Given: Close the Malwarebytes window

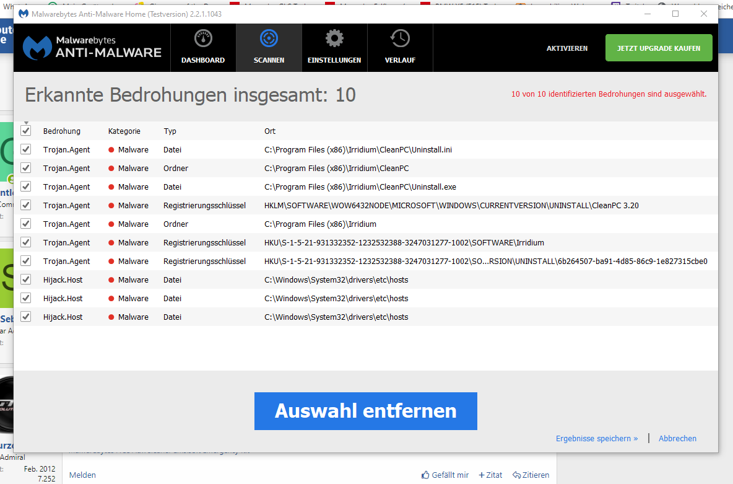Looking at the screenshot, I should pyautogui.click(x=703, y=14).
